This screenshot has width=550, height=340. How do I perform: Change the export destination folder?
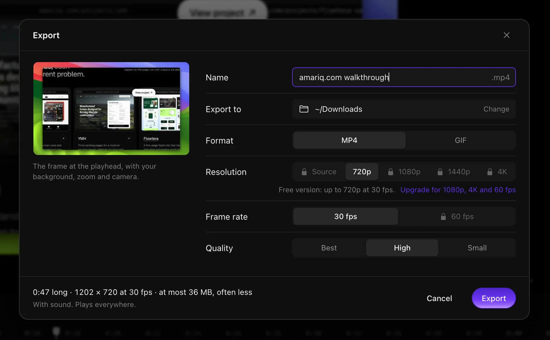[x=496, y=109]
